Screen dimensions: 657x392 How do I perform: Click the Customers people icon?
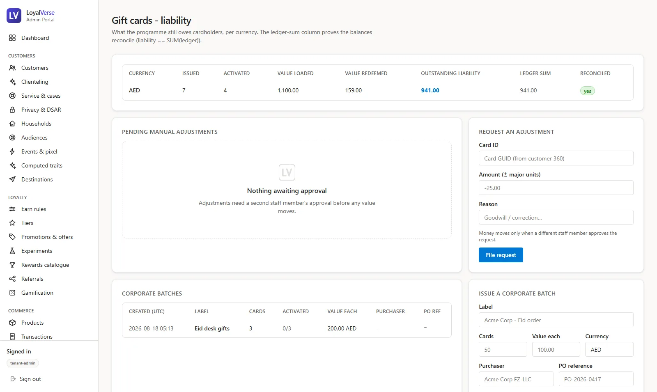pyautogui.click(x=12, y=68)
